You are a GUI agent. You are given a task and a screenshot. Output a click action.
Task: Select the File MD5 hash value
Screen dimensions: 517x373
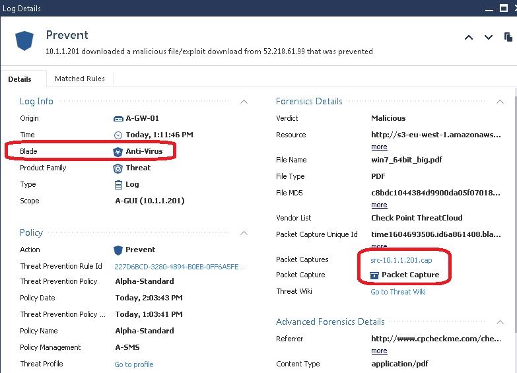click(436, 193)
